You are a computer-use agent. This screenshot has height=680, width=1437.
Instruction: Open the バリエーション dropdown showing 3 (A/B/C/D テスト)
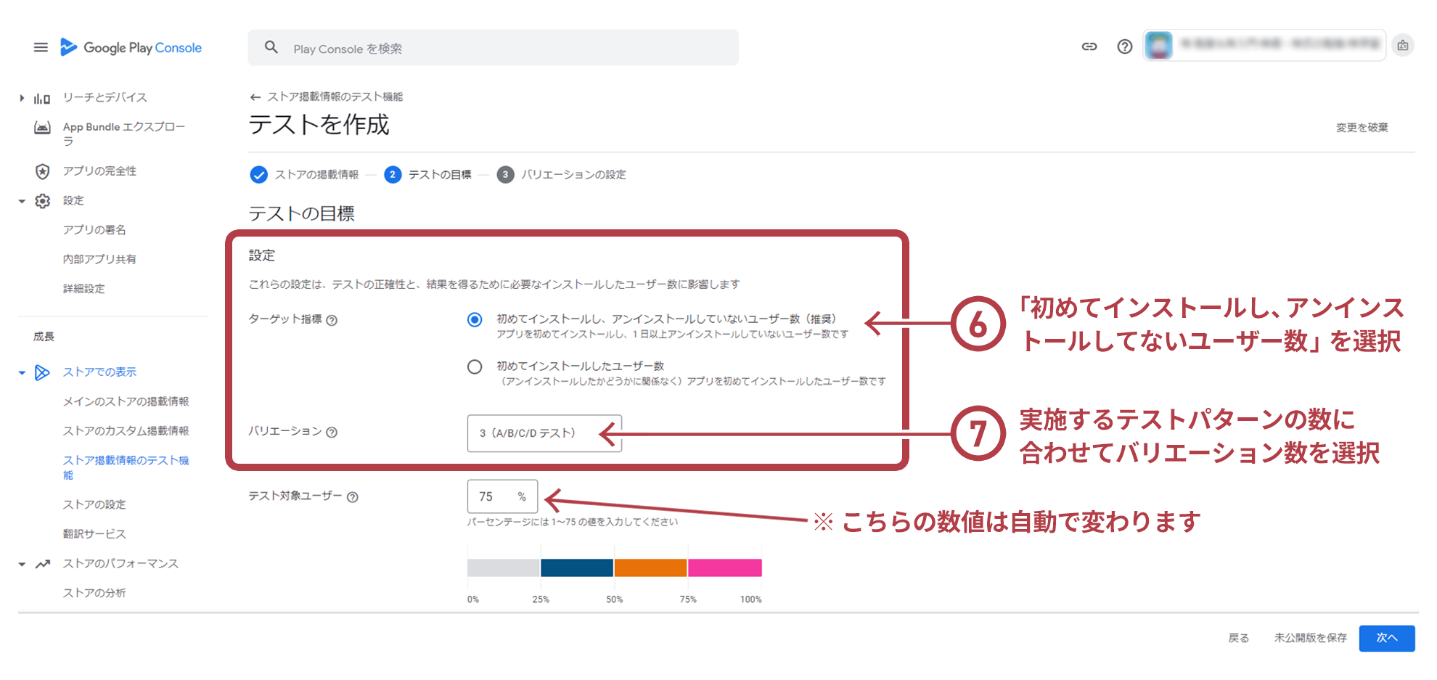pos(544,433)
